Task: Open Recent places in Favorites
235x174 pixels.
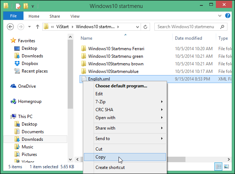Action: pyautogui.click(x=35, y=71)
